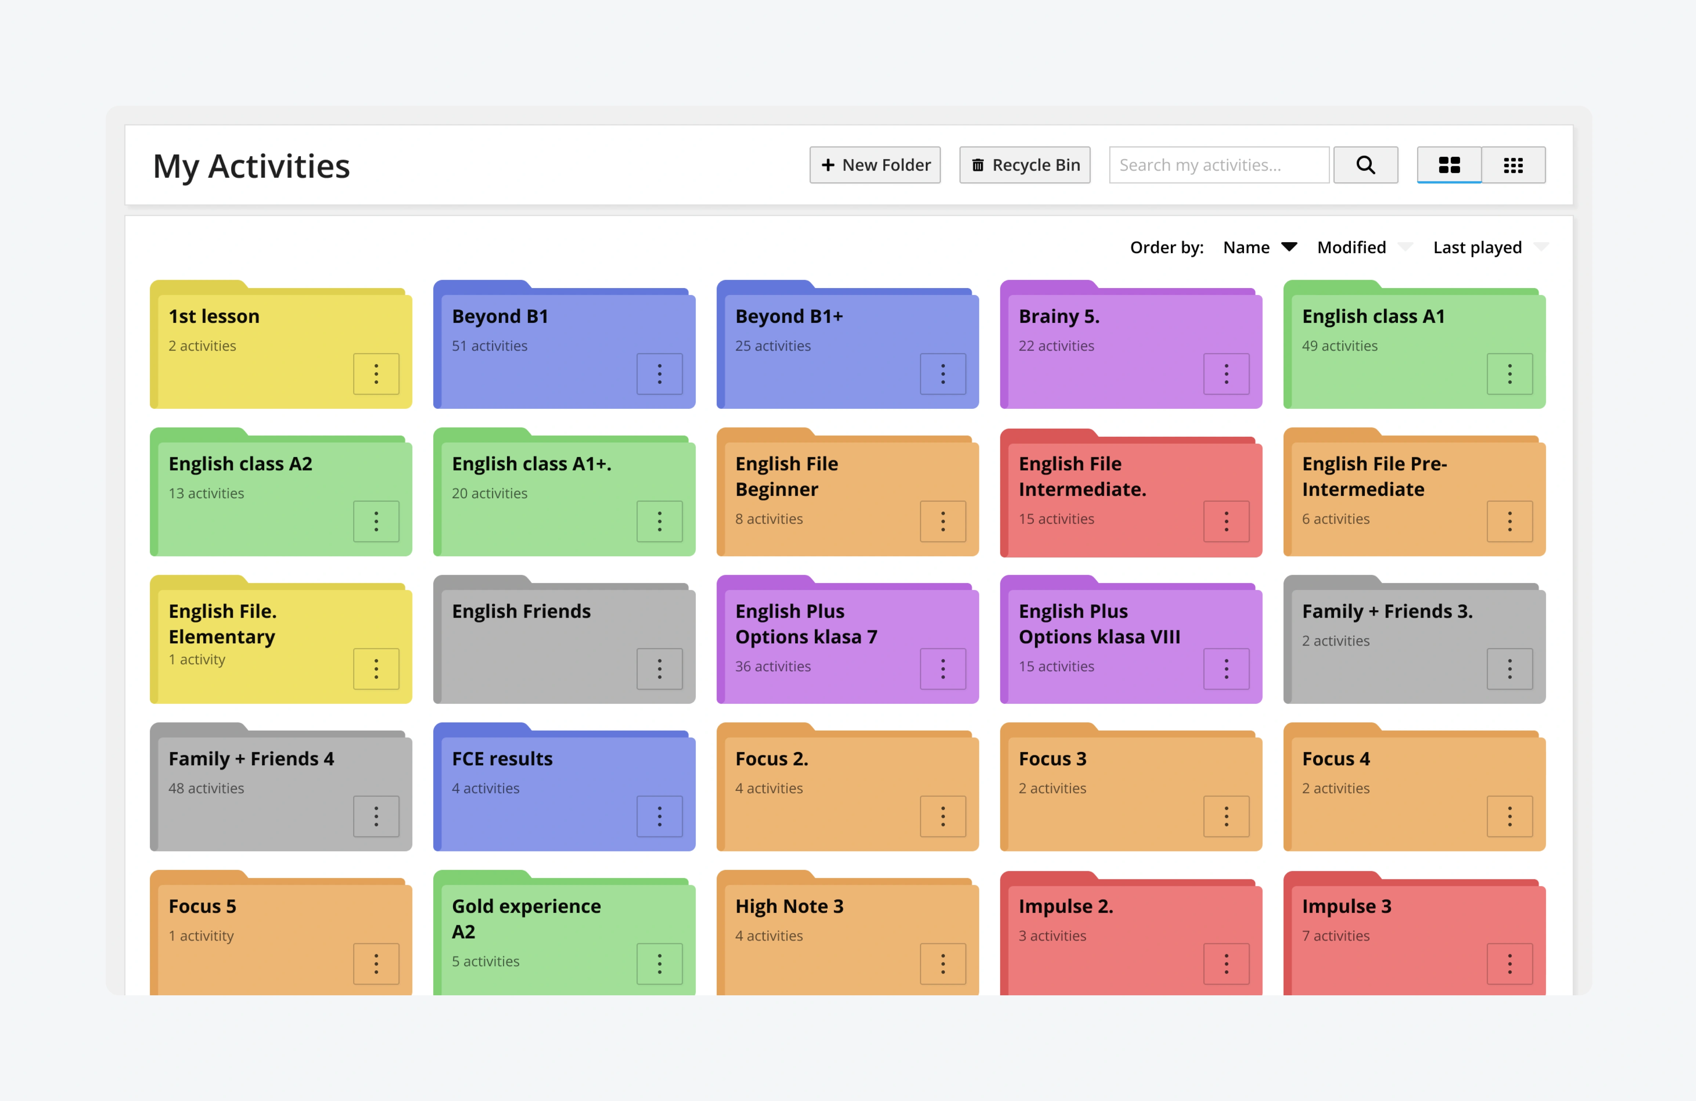Open the English class A2 folder
This screenshot has width=1696, height=1101.
[x=281, y=493]
